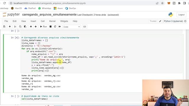Click the share page icon in address bar
This screenshot has height=106, width=189.
(x=157, y=3)
